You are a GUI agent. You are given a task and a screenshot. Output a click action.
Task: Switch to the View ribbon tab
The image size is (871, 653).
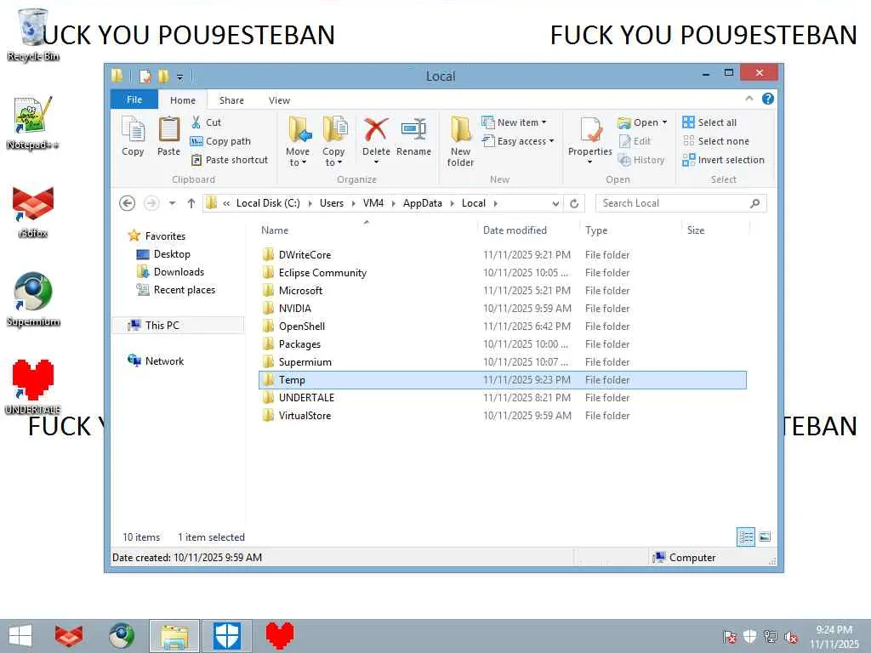pos(279,100)
